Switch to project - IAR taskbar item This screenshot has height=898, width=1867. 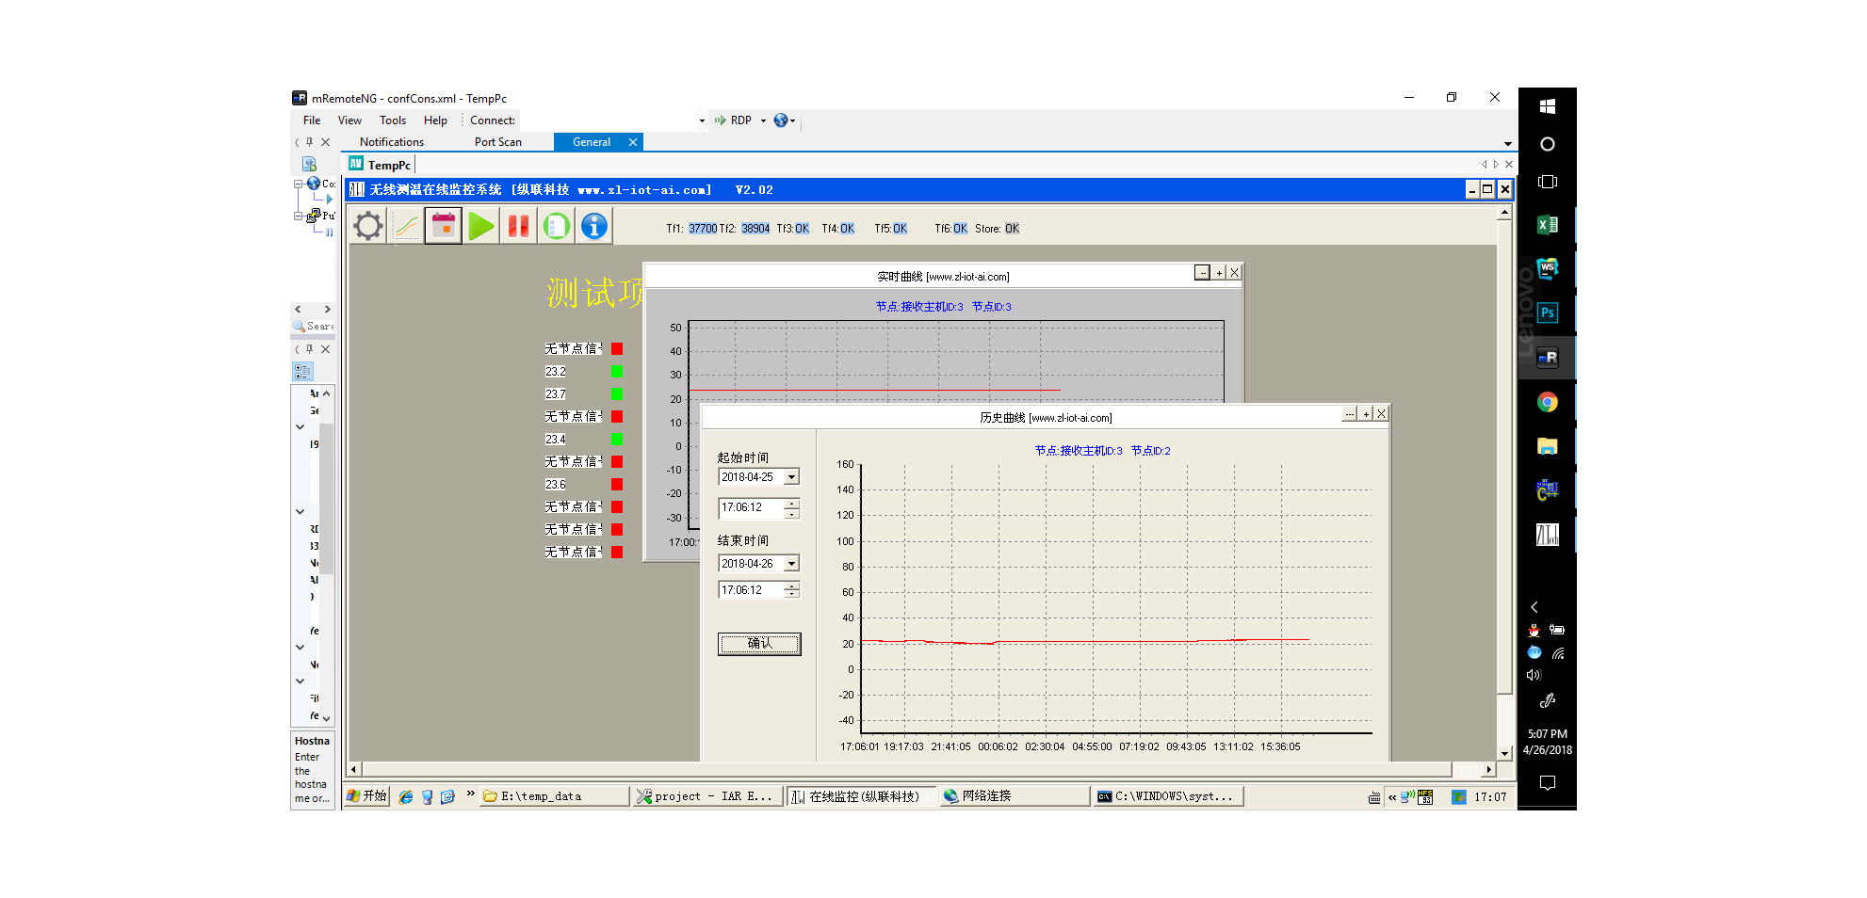click(x=707, y=796)
